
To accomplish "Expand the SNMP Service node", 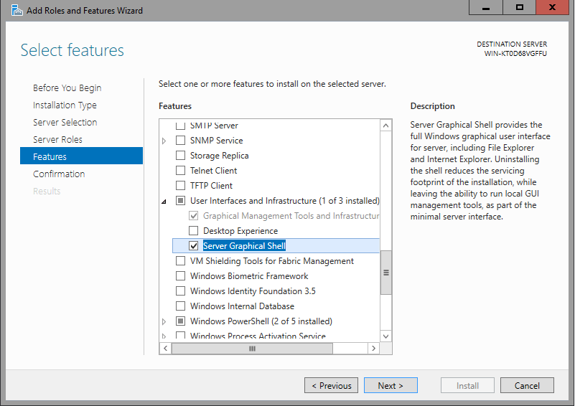I will 165,141.
